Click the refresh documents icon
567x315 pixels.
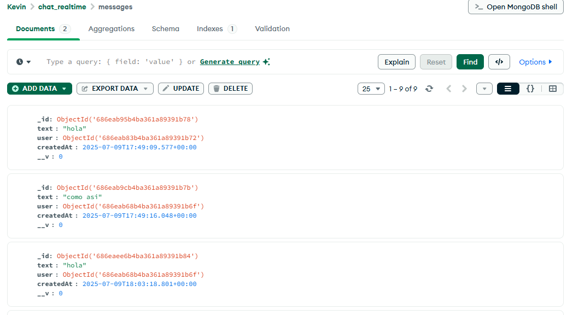coord(429,89)
